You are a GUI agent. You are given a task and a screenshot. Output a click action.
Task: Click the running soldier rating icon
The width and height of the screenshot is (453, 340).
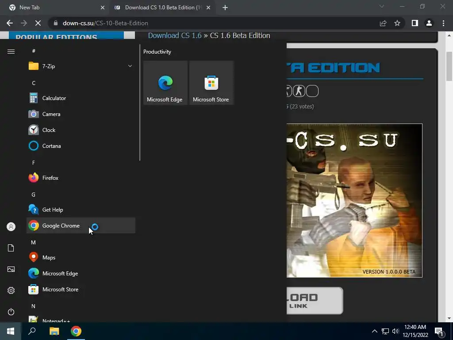[299, 91]
